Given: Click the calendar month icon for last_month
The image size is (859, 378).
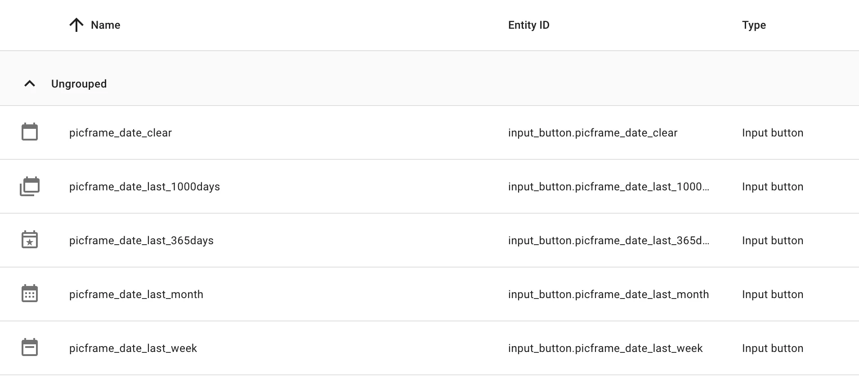Looking at the screenshot, I should (30, 294).
